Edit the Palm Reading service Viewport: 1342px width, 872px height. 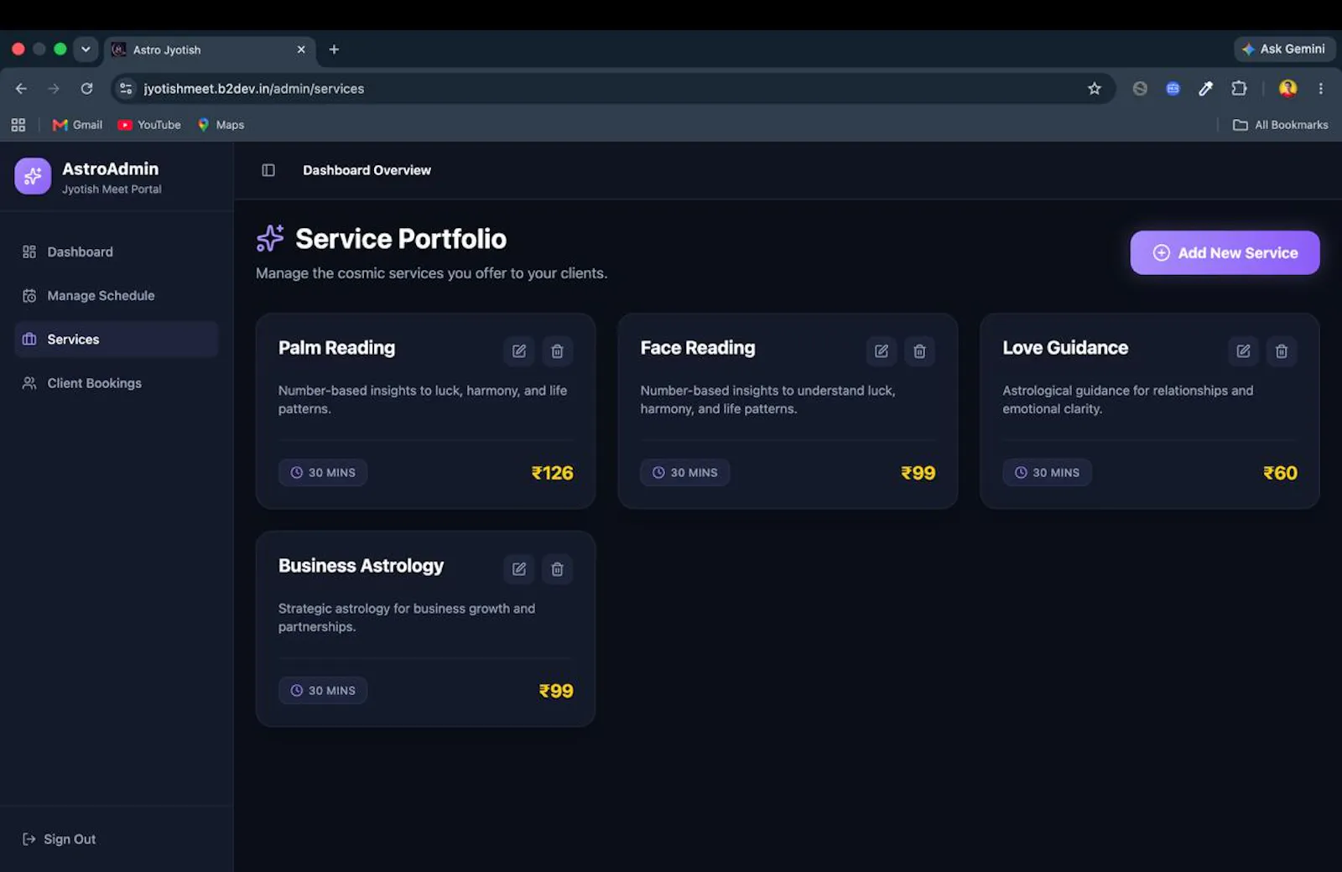[x=519, y=351]
